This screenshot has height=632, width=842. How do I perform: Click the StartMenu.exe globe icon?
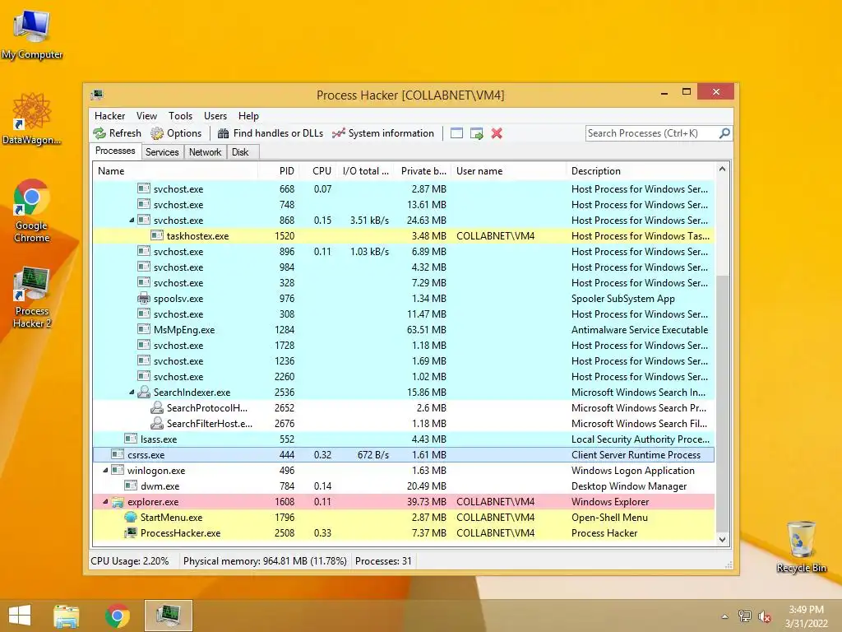click(131, 518)
